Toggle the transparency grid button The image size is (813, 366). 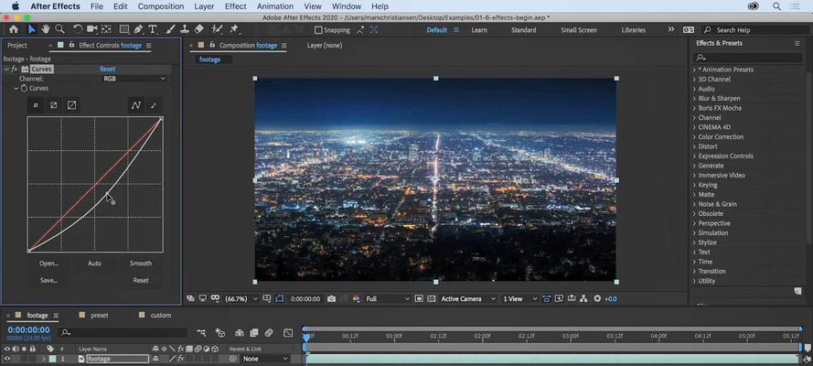coord(432,299)
